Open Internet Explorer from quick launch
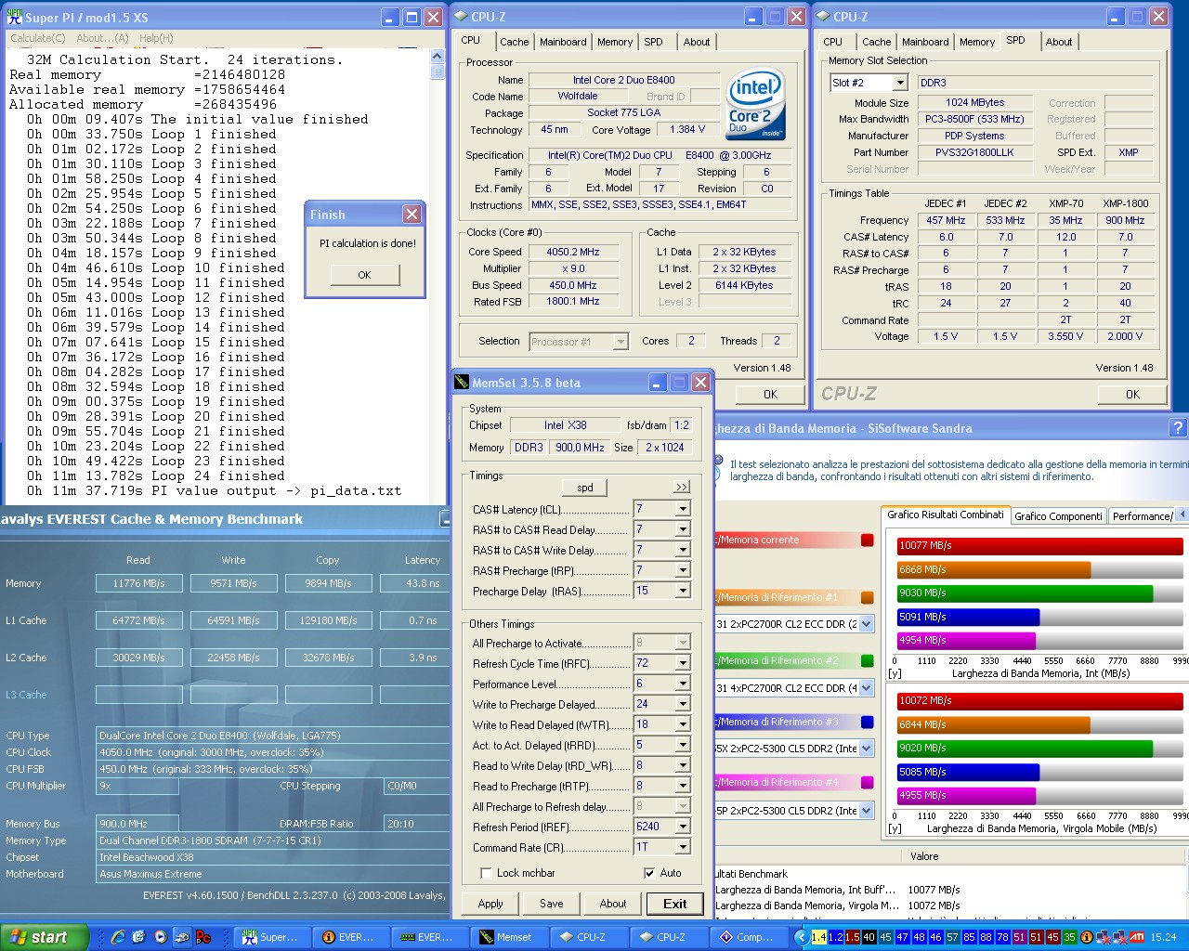The width and height of the screenshot is (1189, 951). (118, 937)
